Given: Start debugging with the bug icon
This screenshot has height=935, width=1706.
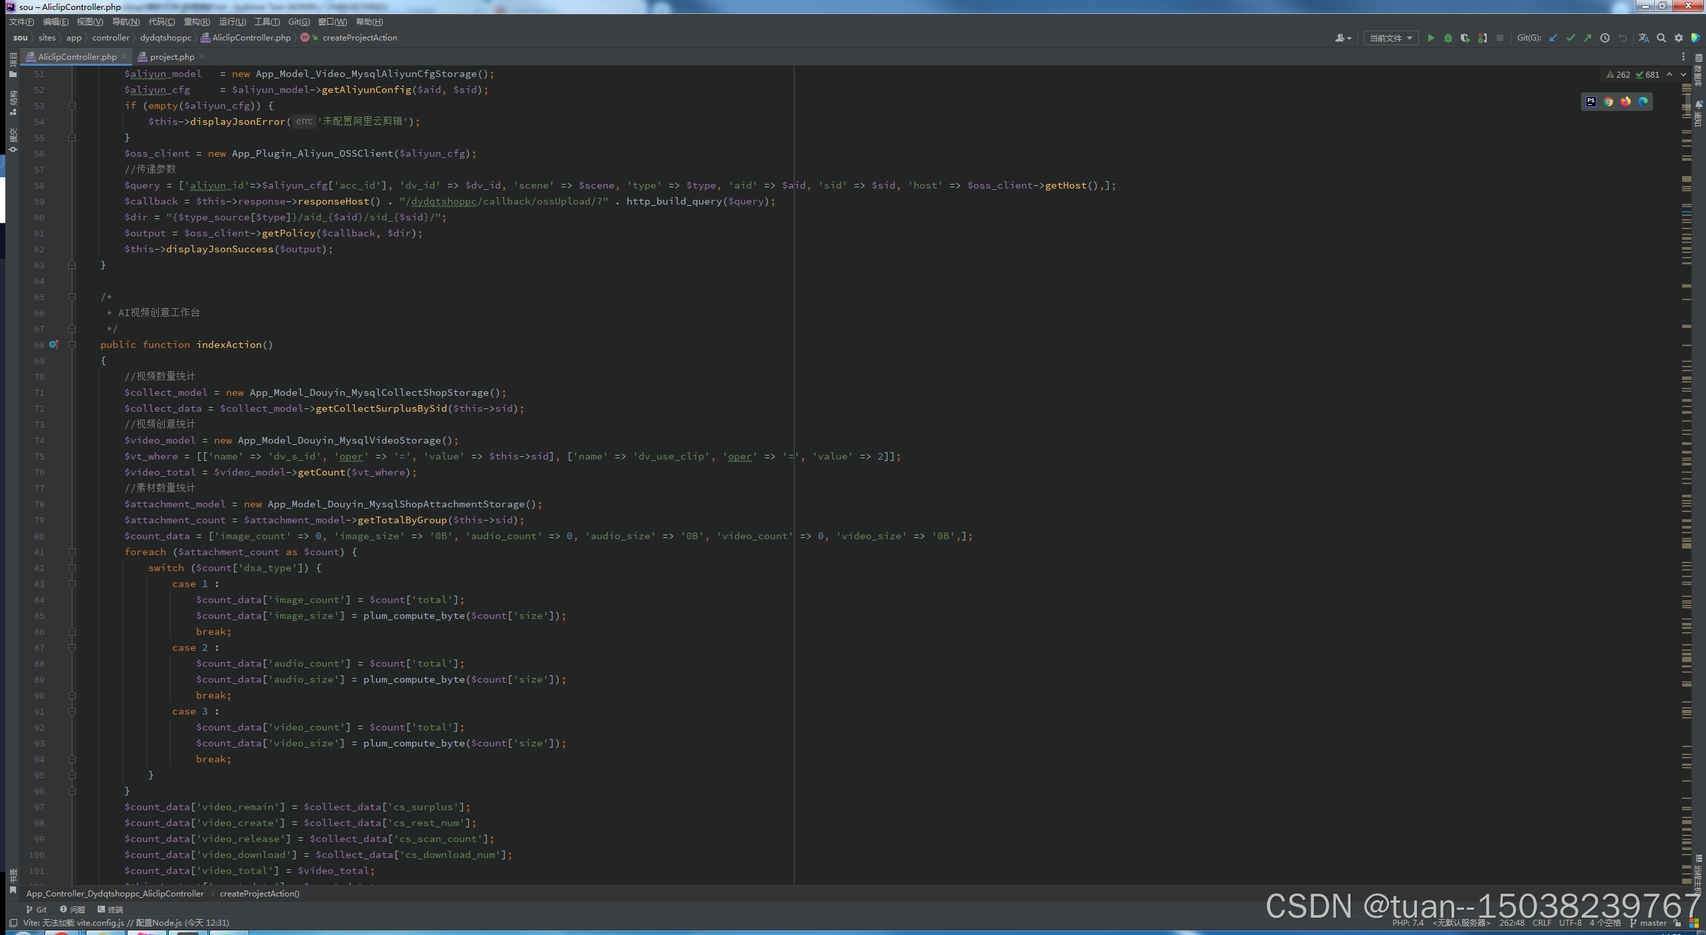Looking at the screenshot, I should (1448, 39).
